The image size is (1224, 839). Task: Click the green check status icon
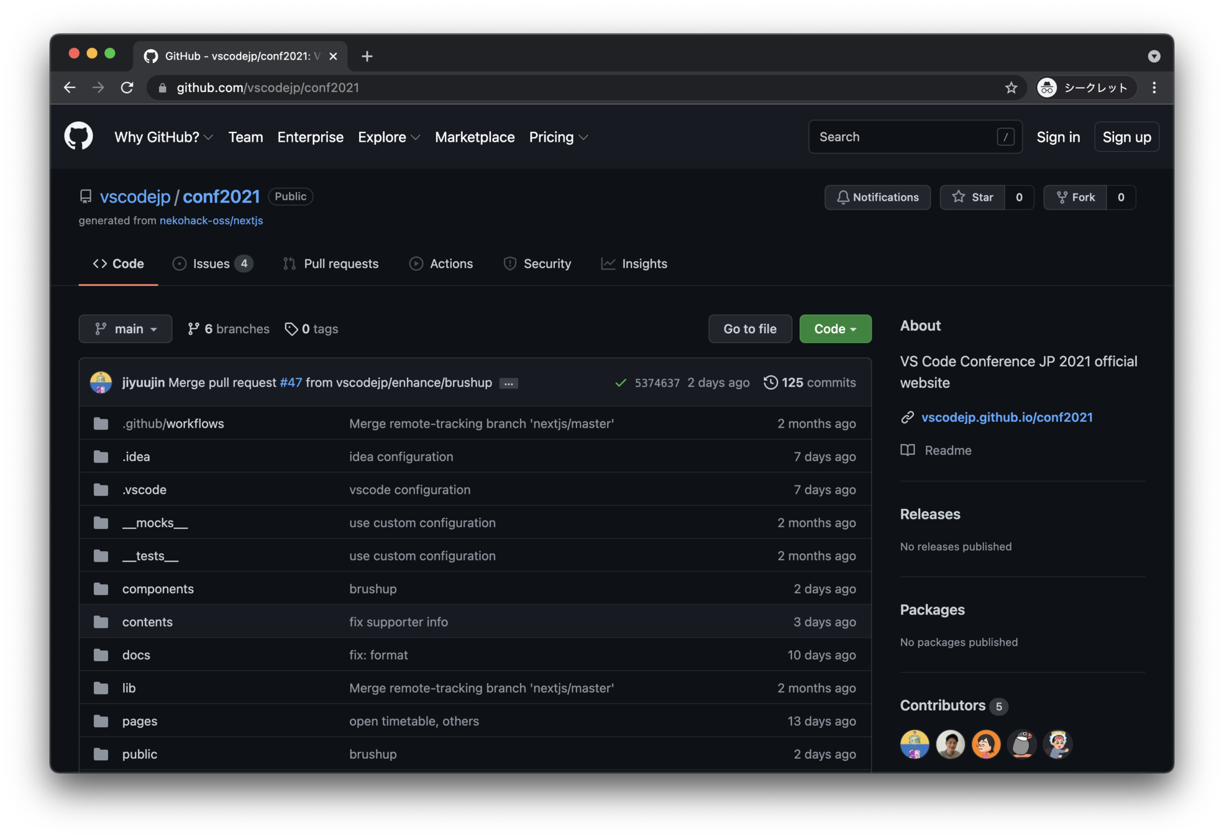click(x=620, y=383)
